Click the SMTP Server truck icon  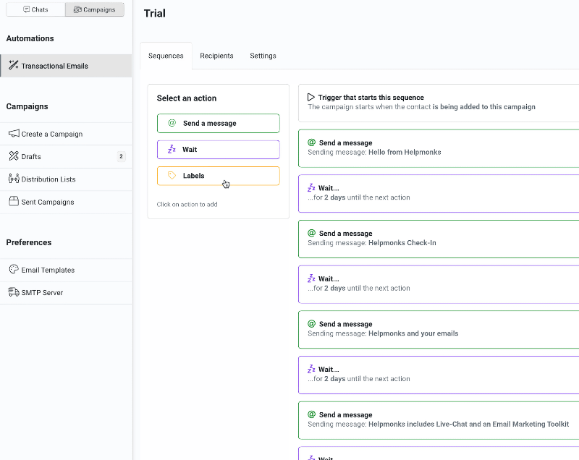(14, 292)
